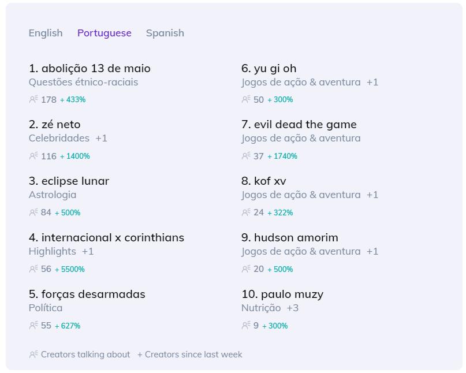Screen dimensions: 466x373
Task: Open the zé neto trending topic
Action: [55, 125]
